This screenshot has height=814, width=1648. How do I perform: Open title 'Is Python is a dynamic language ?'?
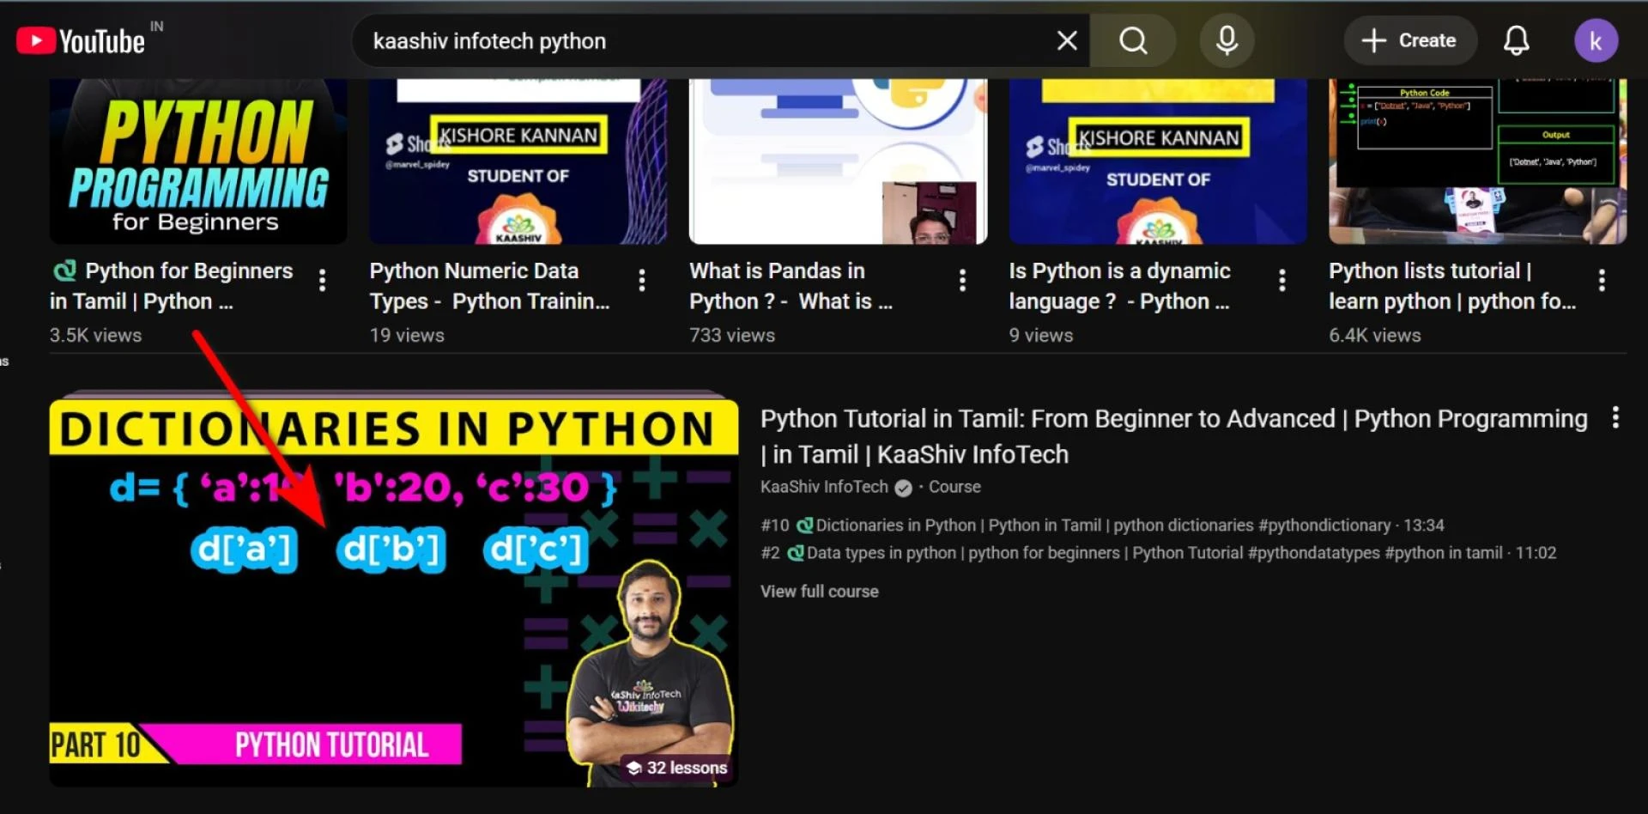1119,286
